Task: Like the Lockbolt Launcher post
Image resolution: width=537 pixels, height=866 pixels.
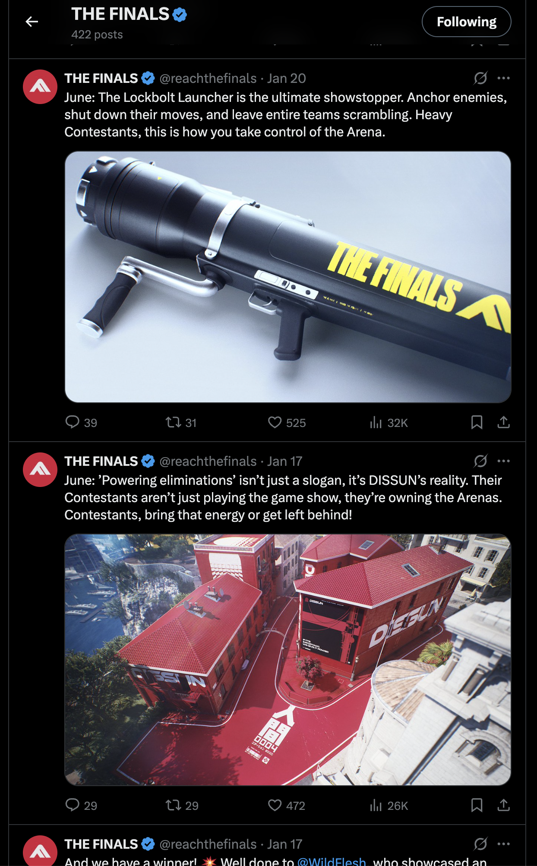Action: (287, 422)
